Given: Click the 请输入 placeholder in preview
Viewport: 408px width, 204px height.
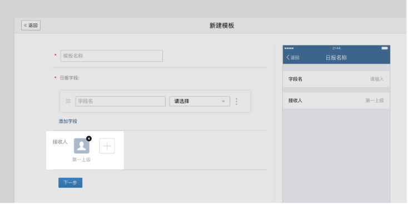Looking at the screenshot, I should 377,79.
